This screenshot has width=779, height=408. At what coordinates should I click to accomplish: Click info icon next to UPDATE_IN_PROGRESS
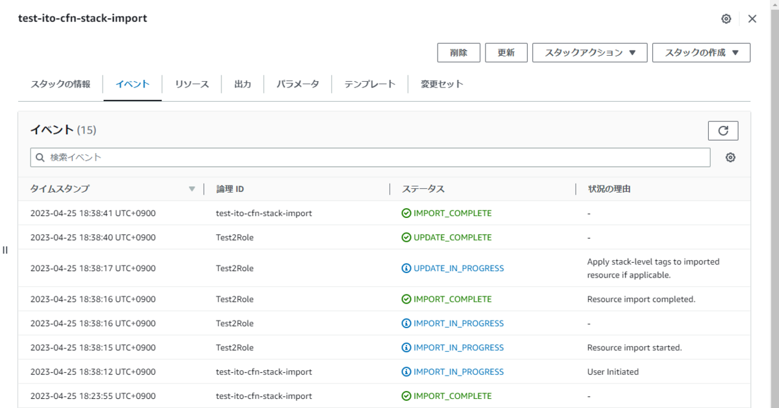pyautogui.click(x=406, y=268)
